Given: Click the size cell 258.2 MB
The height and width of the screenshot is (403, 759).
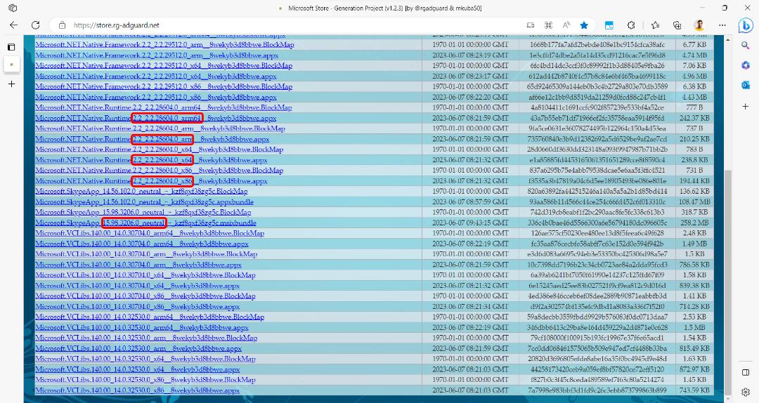Looking at the screenshot, I should (x=694, y=223).
